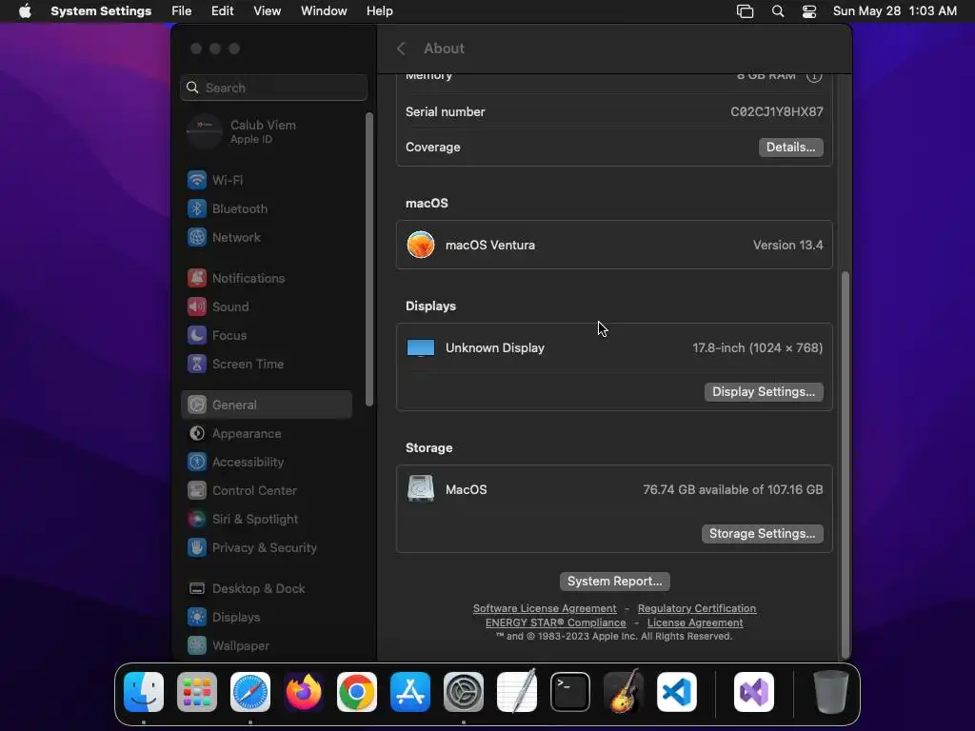
Task: Open ENERGY STAR Compliance link
Action: (556, 622)
